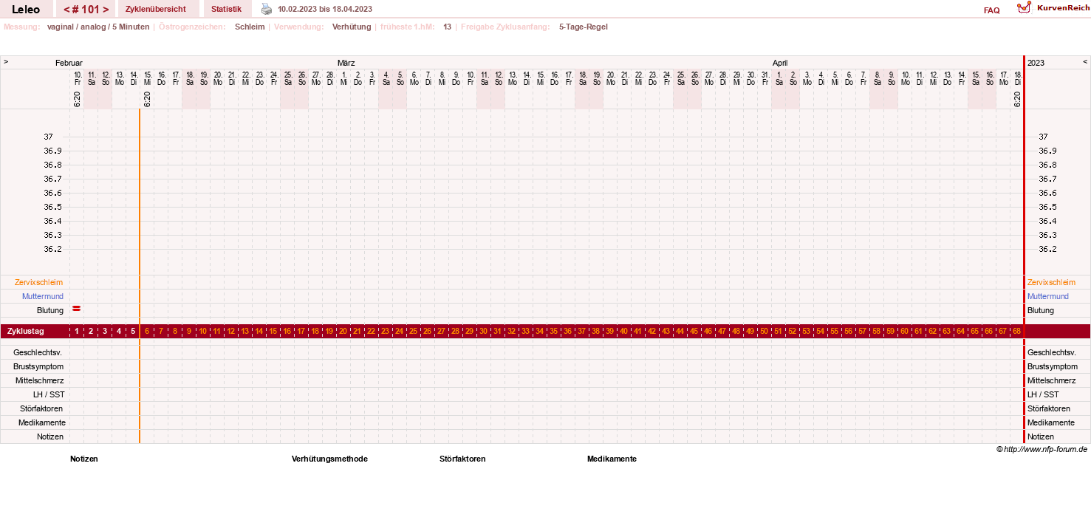The image size is (1091, 517).
Task: Collapse chart with the < arrow beside 2023
Action: coord(1085,62)
